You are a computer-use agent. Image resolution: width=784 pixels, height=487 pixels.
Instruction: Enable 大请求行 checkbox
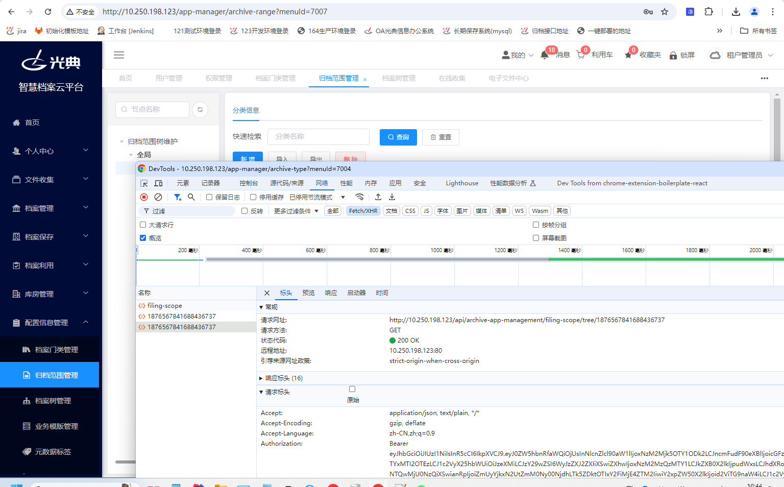[x=143, y=225]
